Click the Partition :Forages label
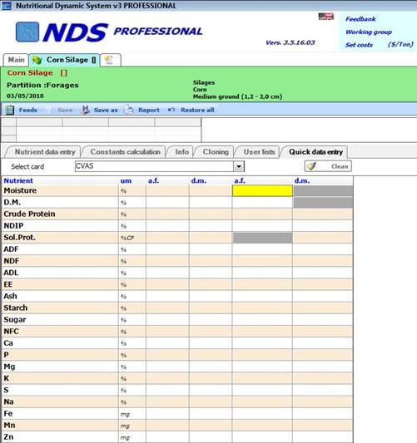This screenshot has width=417, height=443. pos(42,85)
